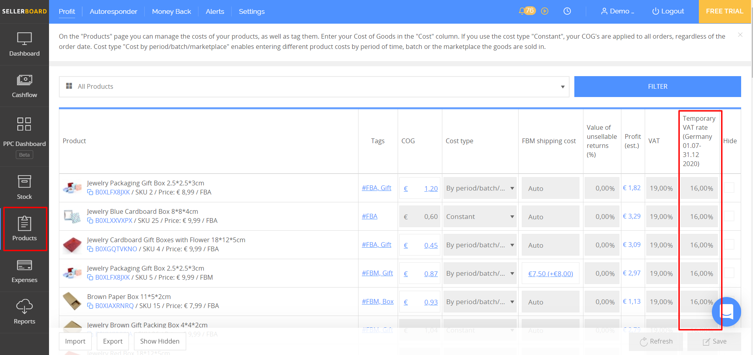Viewport: 753px width, 355px height.
Task: Switch to the Settings tab
Action: pyautogui.click(x=252, y=11)
